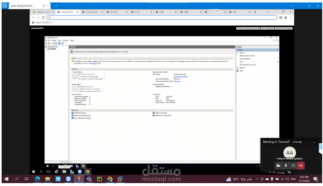The image size is (323, 186).
Task: Open File Explorer on the host taskbar
Action: pos(48,179)
